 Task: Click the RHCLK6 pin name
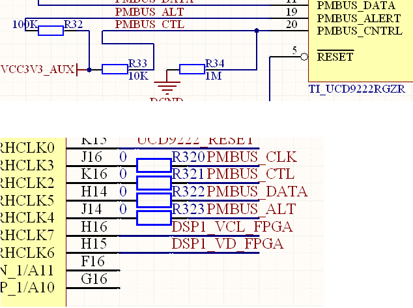27,253
